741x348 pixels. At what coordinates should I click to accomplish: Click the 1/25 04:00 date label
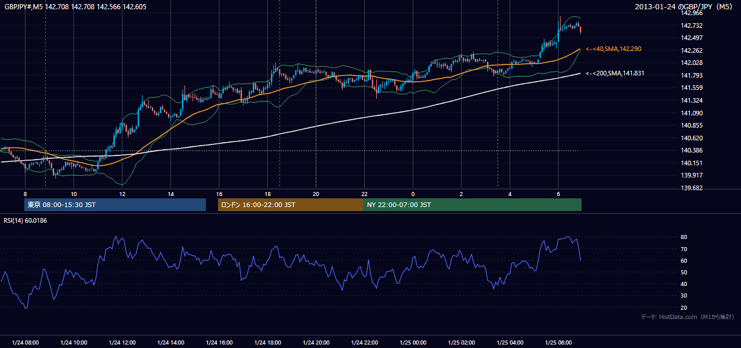click(x=510, y=343)
